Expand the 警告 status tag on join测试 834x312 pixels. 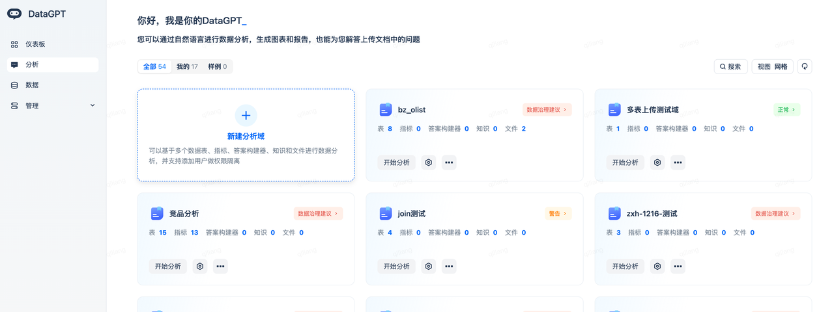coord(558,213)
